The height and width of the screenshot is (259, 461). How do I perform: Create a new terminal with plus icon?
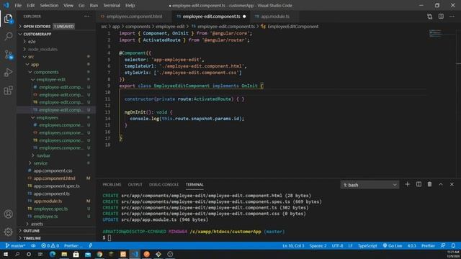[407, 184]
